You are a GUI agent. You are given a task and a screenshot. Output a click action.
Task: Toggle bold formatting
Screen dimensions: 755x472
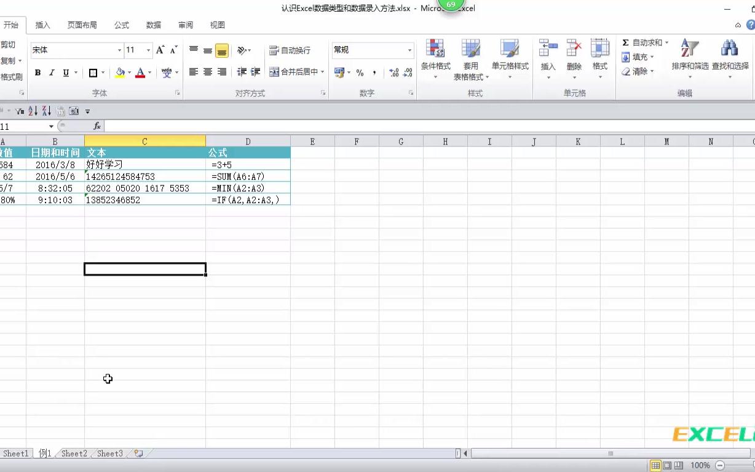pyautogui.click(x=36, y=72)
